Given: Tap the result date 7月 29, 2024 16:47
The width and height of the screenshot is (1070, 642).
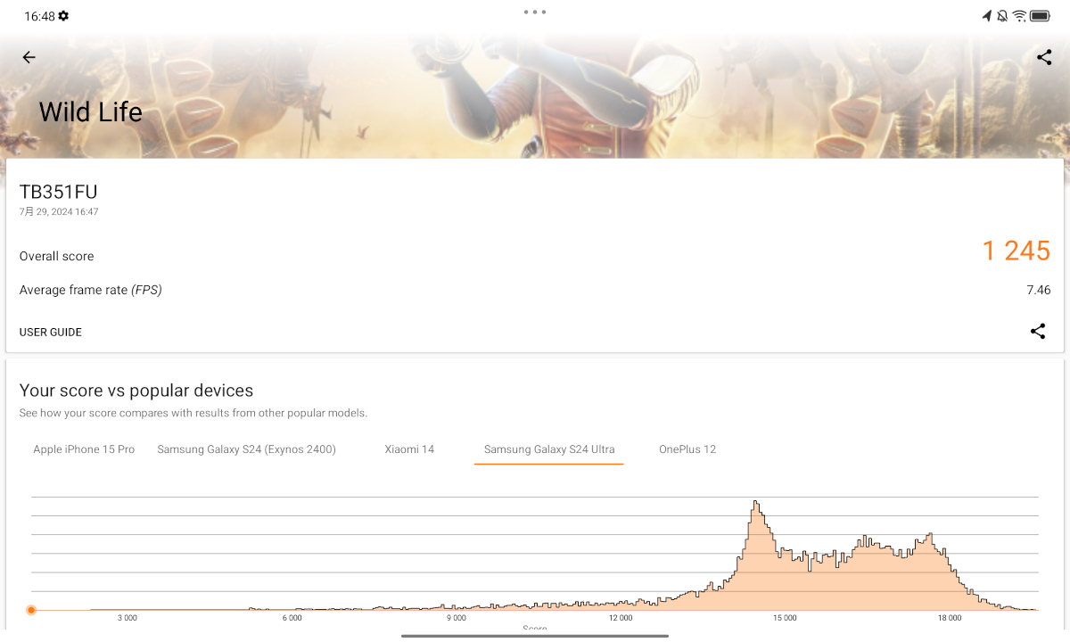Looking at the screenshot, I should [59, 212].
